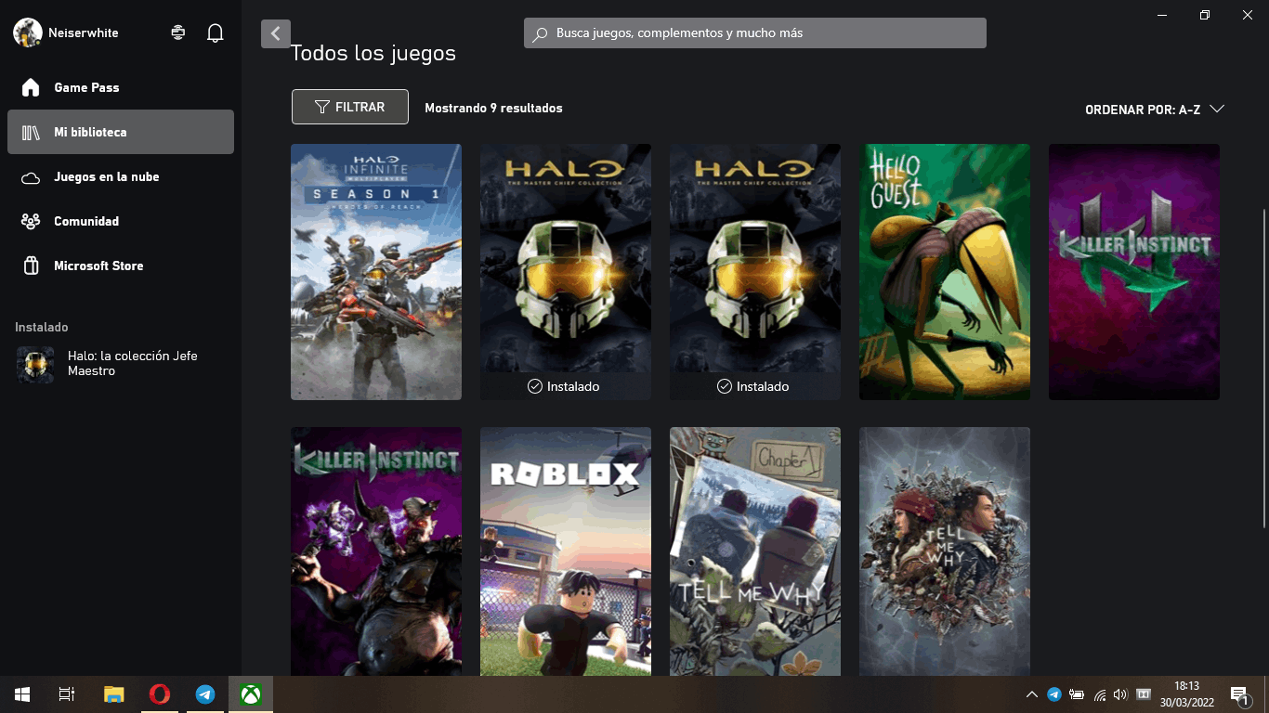Click the "Mostrando 9 resultados" text
1269x713 pixels.
493,108
